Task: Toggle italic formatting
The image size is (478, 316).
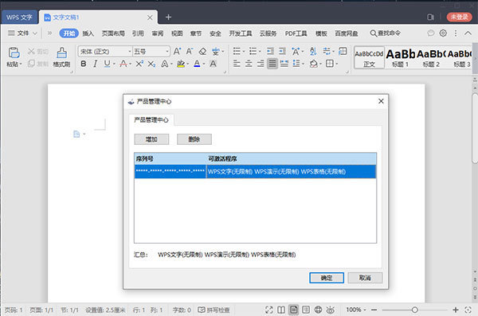Action: tap(96, 64)
